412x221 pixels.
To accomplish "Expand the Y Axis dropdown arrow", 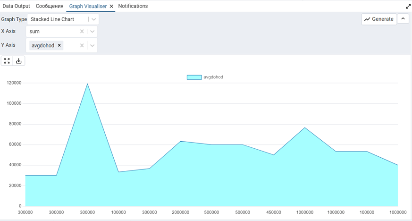I will click(x=93, y=45).
